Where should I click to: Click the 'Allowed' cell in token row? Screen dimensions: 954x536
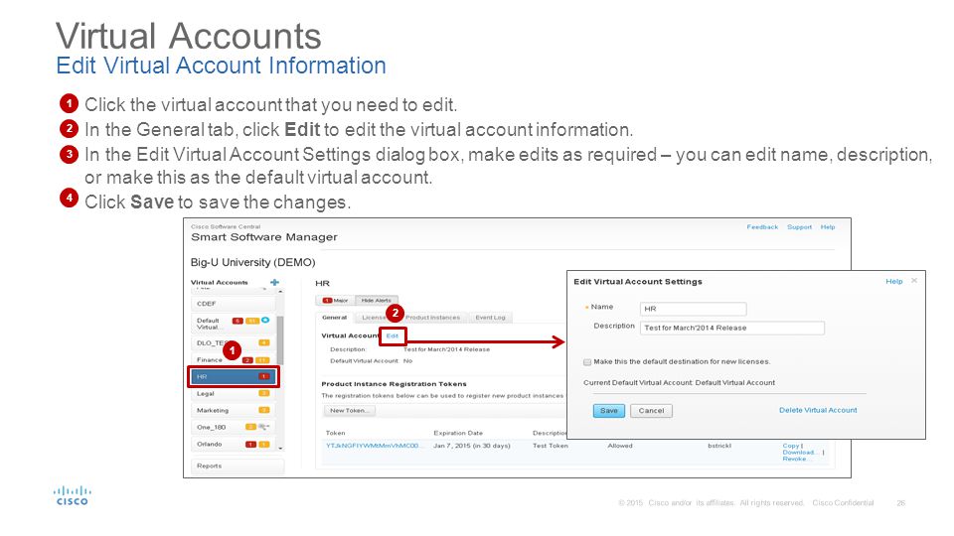[620, 446]
